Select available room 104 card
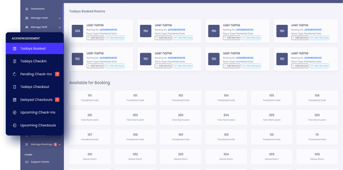 coord(226,98)
